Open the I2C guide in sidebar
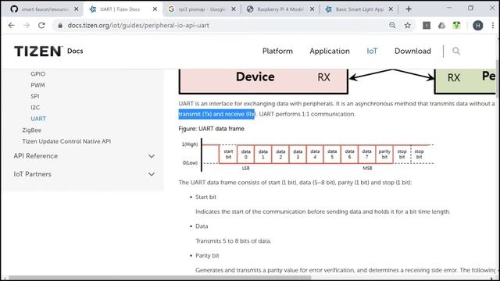The width and height of the screenshot is (500, 281). pyautogui.click(x=35, y=108)
